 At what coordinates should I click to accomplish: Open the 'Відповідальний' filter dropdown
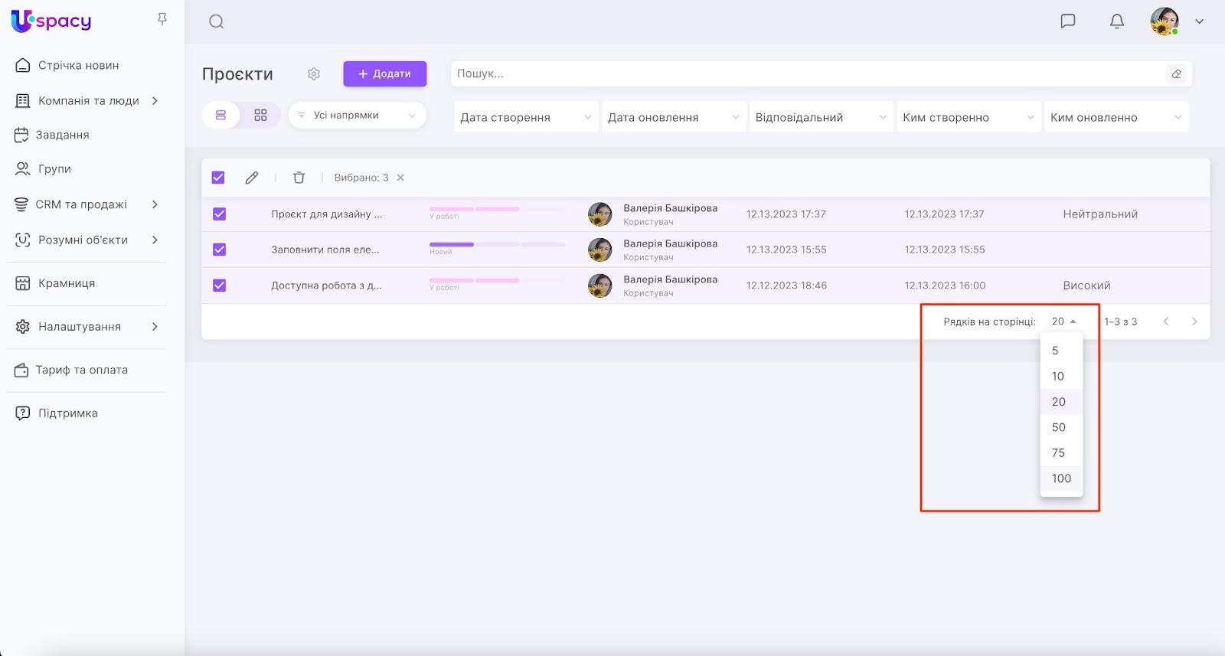coord(820,117)
